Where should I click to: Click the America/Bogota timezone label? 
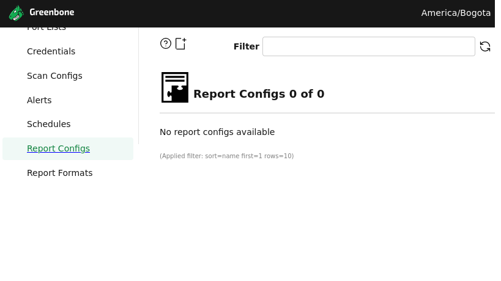456,13
